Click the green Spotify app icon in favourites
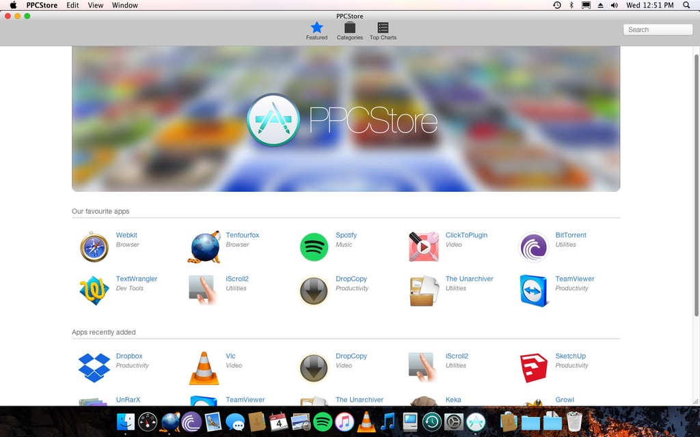 (314, 246)
